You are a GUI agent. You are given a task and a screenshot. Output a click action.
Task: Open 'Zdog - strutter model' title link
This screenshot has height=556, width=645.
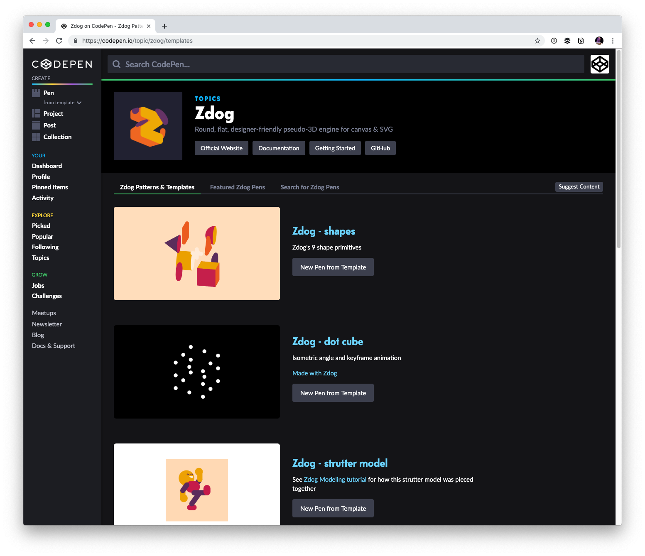click(x=340, y=463)
